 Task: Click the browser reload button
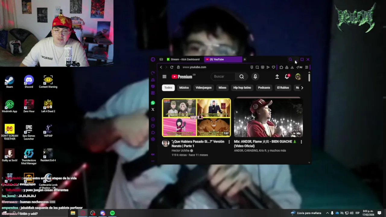(x=172, y=67)
